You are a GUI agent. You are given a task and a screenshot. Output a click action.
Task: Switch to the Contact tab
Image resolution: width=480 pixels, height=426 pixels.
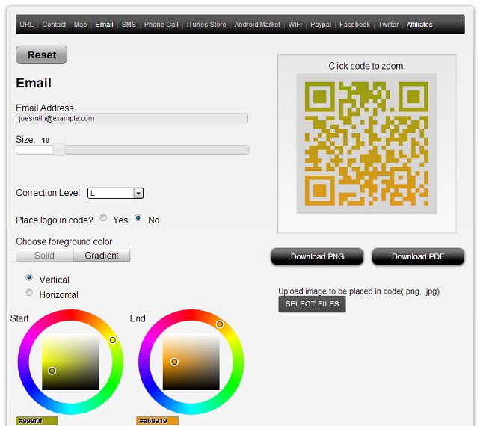tap(54, 25)
